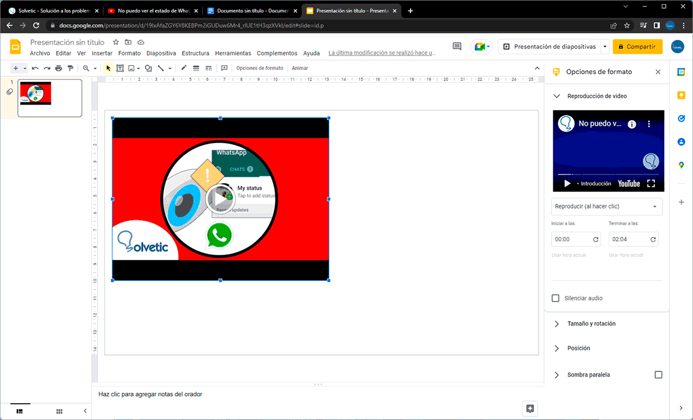The image size is (693, 420).
Task: Choose the select cursor tool
Action: 108,68
